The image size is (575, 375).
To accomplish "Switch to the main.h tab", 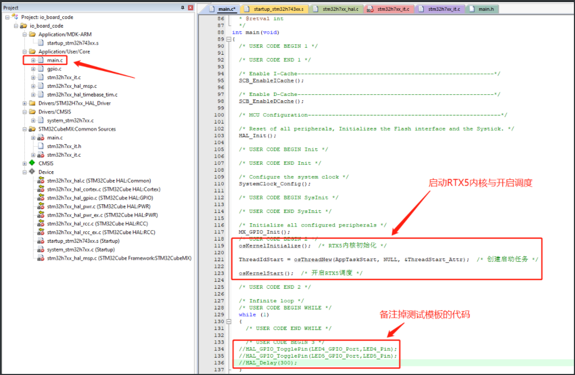I will [x=482, y=9].
